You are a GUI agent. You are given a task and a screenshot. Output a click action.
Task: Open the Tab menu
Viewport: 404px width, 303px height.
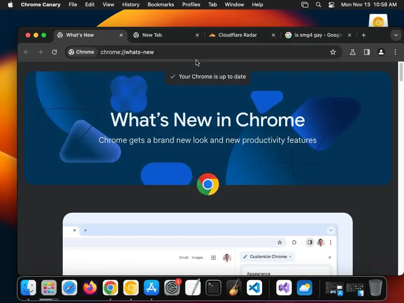[213, 5]
